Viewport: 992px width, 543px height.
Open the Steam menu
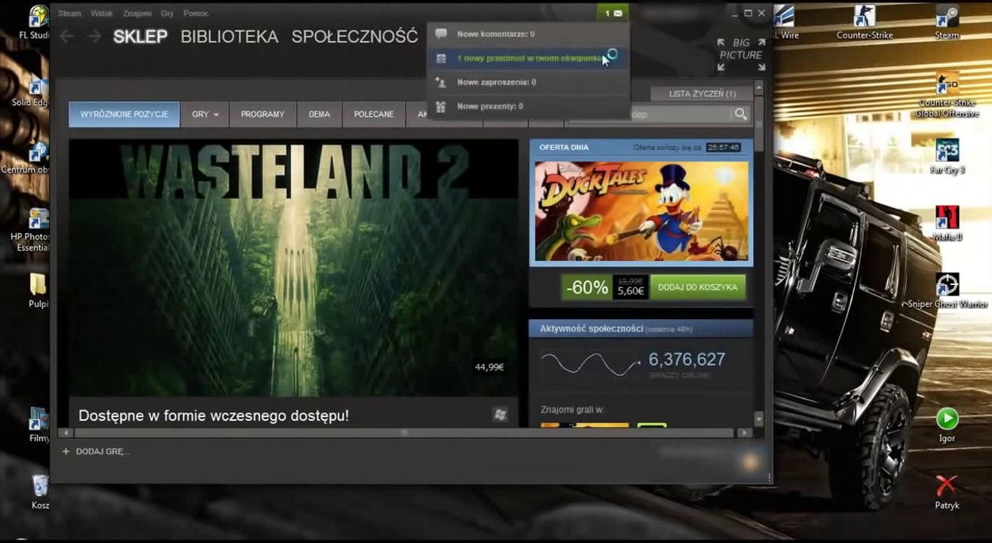pyautogui.click(x=69, y=14)
